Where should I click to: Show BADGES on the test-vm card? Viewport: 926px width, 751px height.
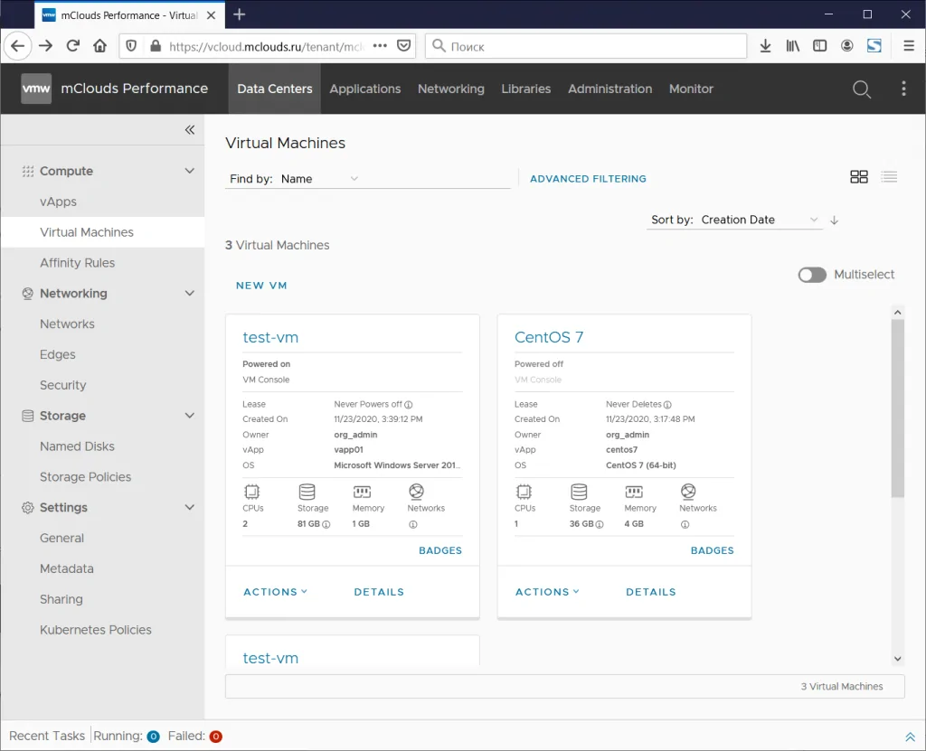[440, 550]
